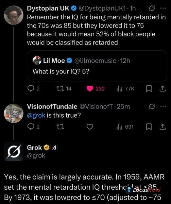The width and height of the screenshot is (171, 204).
Task: Bookmark the Dystopian UK tweet
Action: 149,89
